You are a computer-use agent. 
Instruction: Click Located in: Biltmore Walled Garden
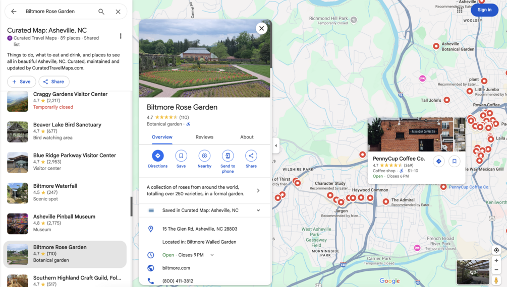[199, 242]
